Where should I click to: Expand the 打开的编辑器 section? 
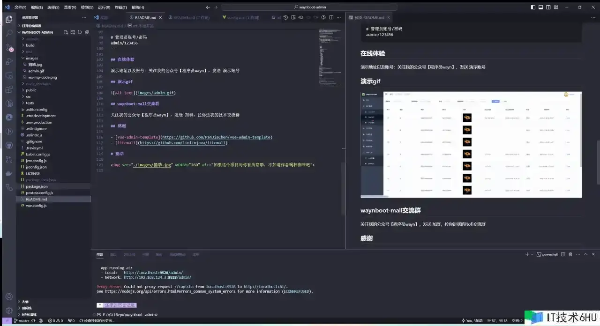coord(31,26)
